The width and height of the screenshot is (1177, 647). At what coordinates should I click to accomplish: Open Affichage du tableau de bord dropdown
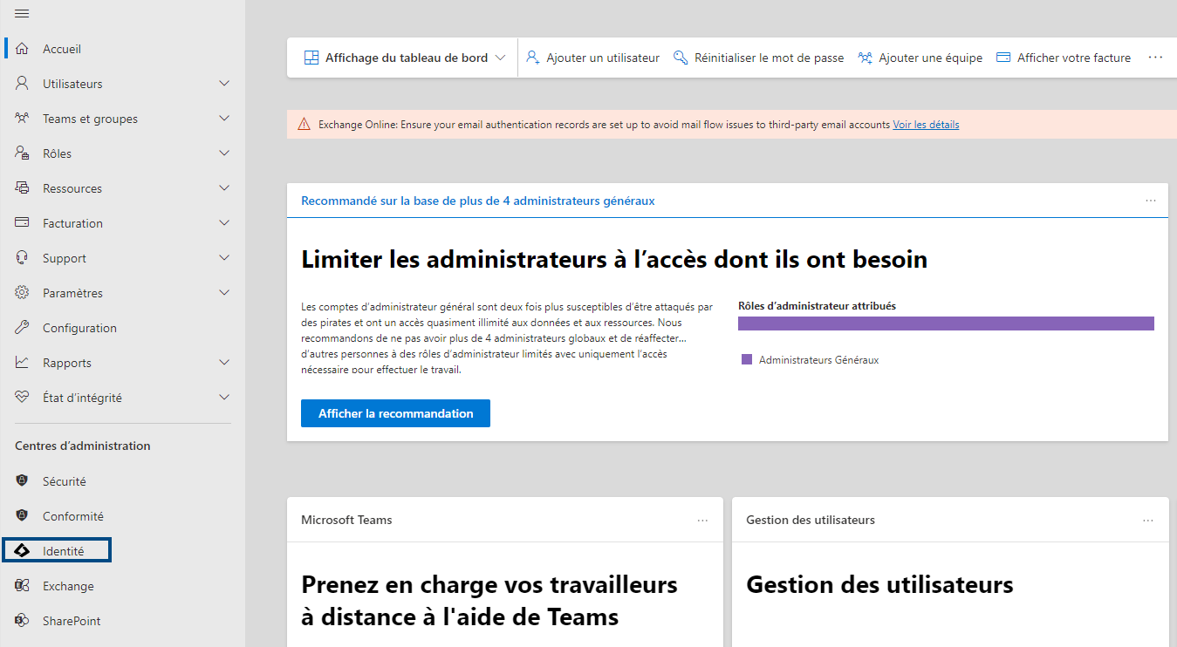tap(405, 58)
